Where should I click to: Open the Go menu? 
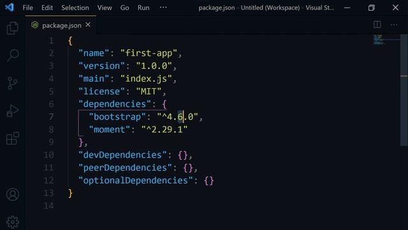tap(125, 8)
